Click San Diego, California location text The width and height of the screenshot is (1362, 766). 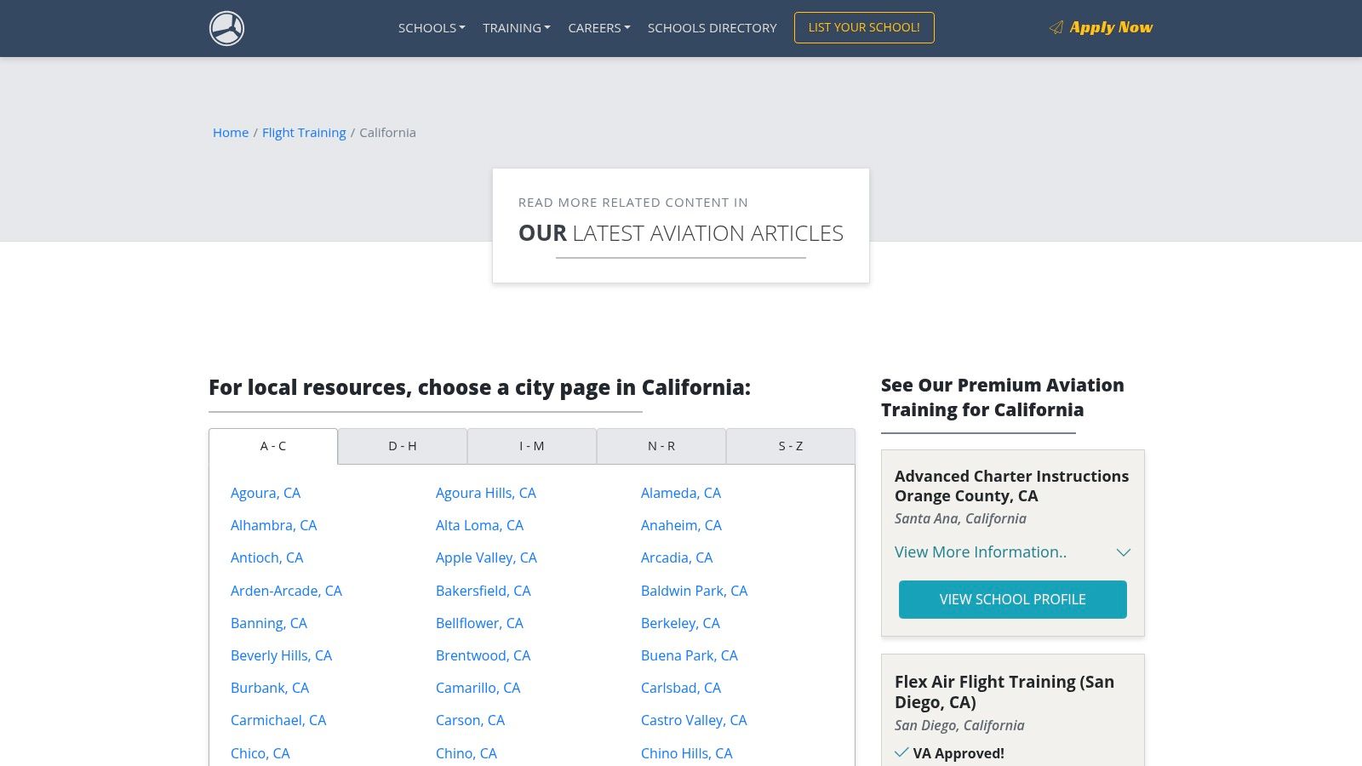pyautogui.click(x=959, y=725)
